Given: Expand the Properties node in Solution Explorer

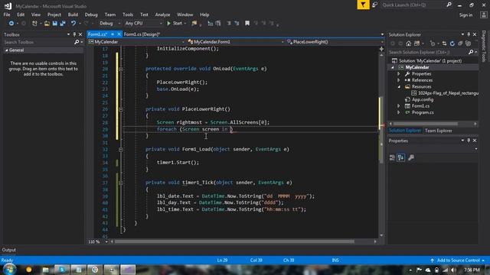Looking at the screenshot, I should [399, 74].
